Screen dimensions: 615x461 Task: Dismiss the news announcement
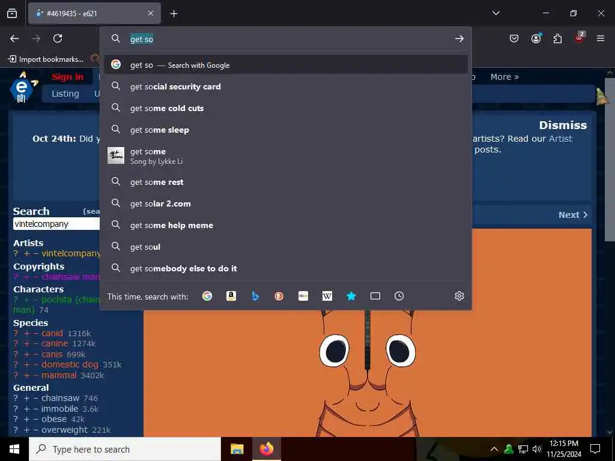[563, 125]
